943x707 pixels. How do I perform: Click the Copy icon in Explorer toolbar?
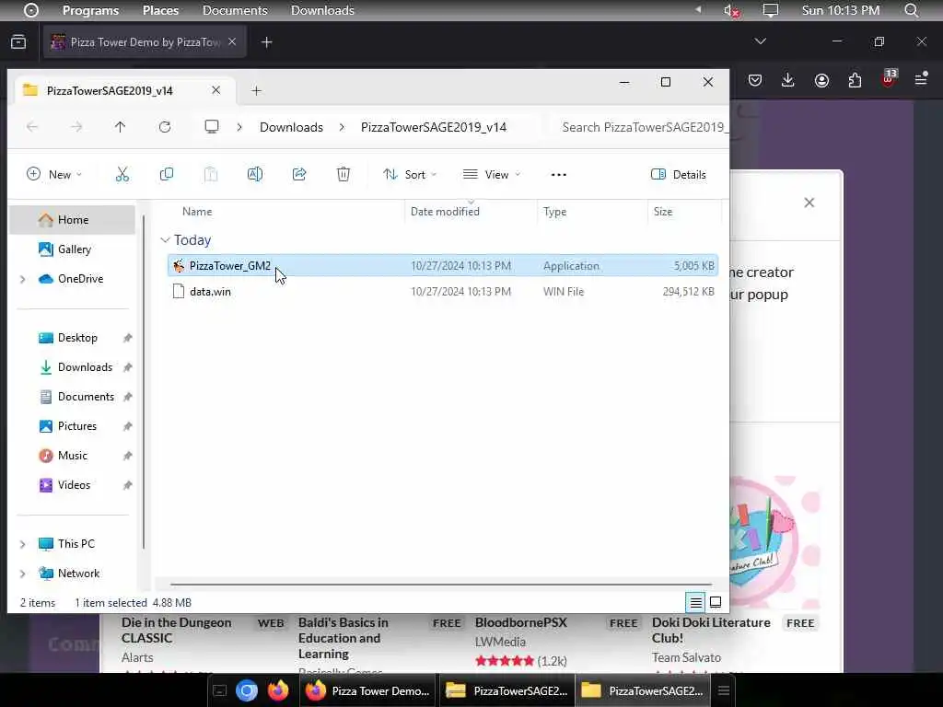(167, 174)
